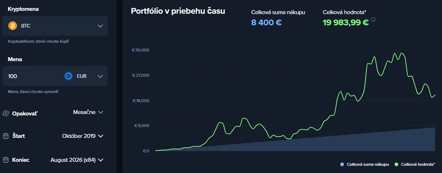Open the EUR currency selector chevron
This screenshot has width=442, height=173.
pos(100,76)
